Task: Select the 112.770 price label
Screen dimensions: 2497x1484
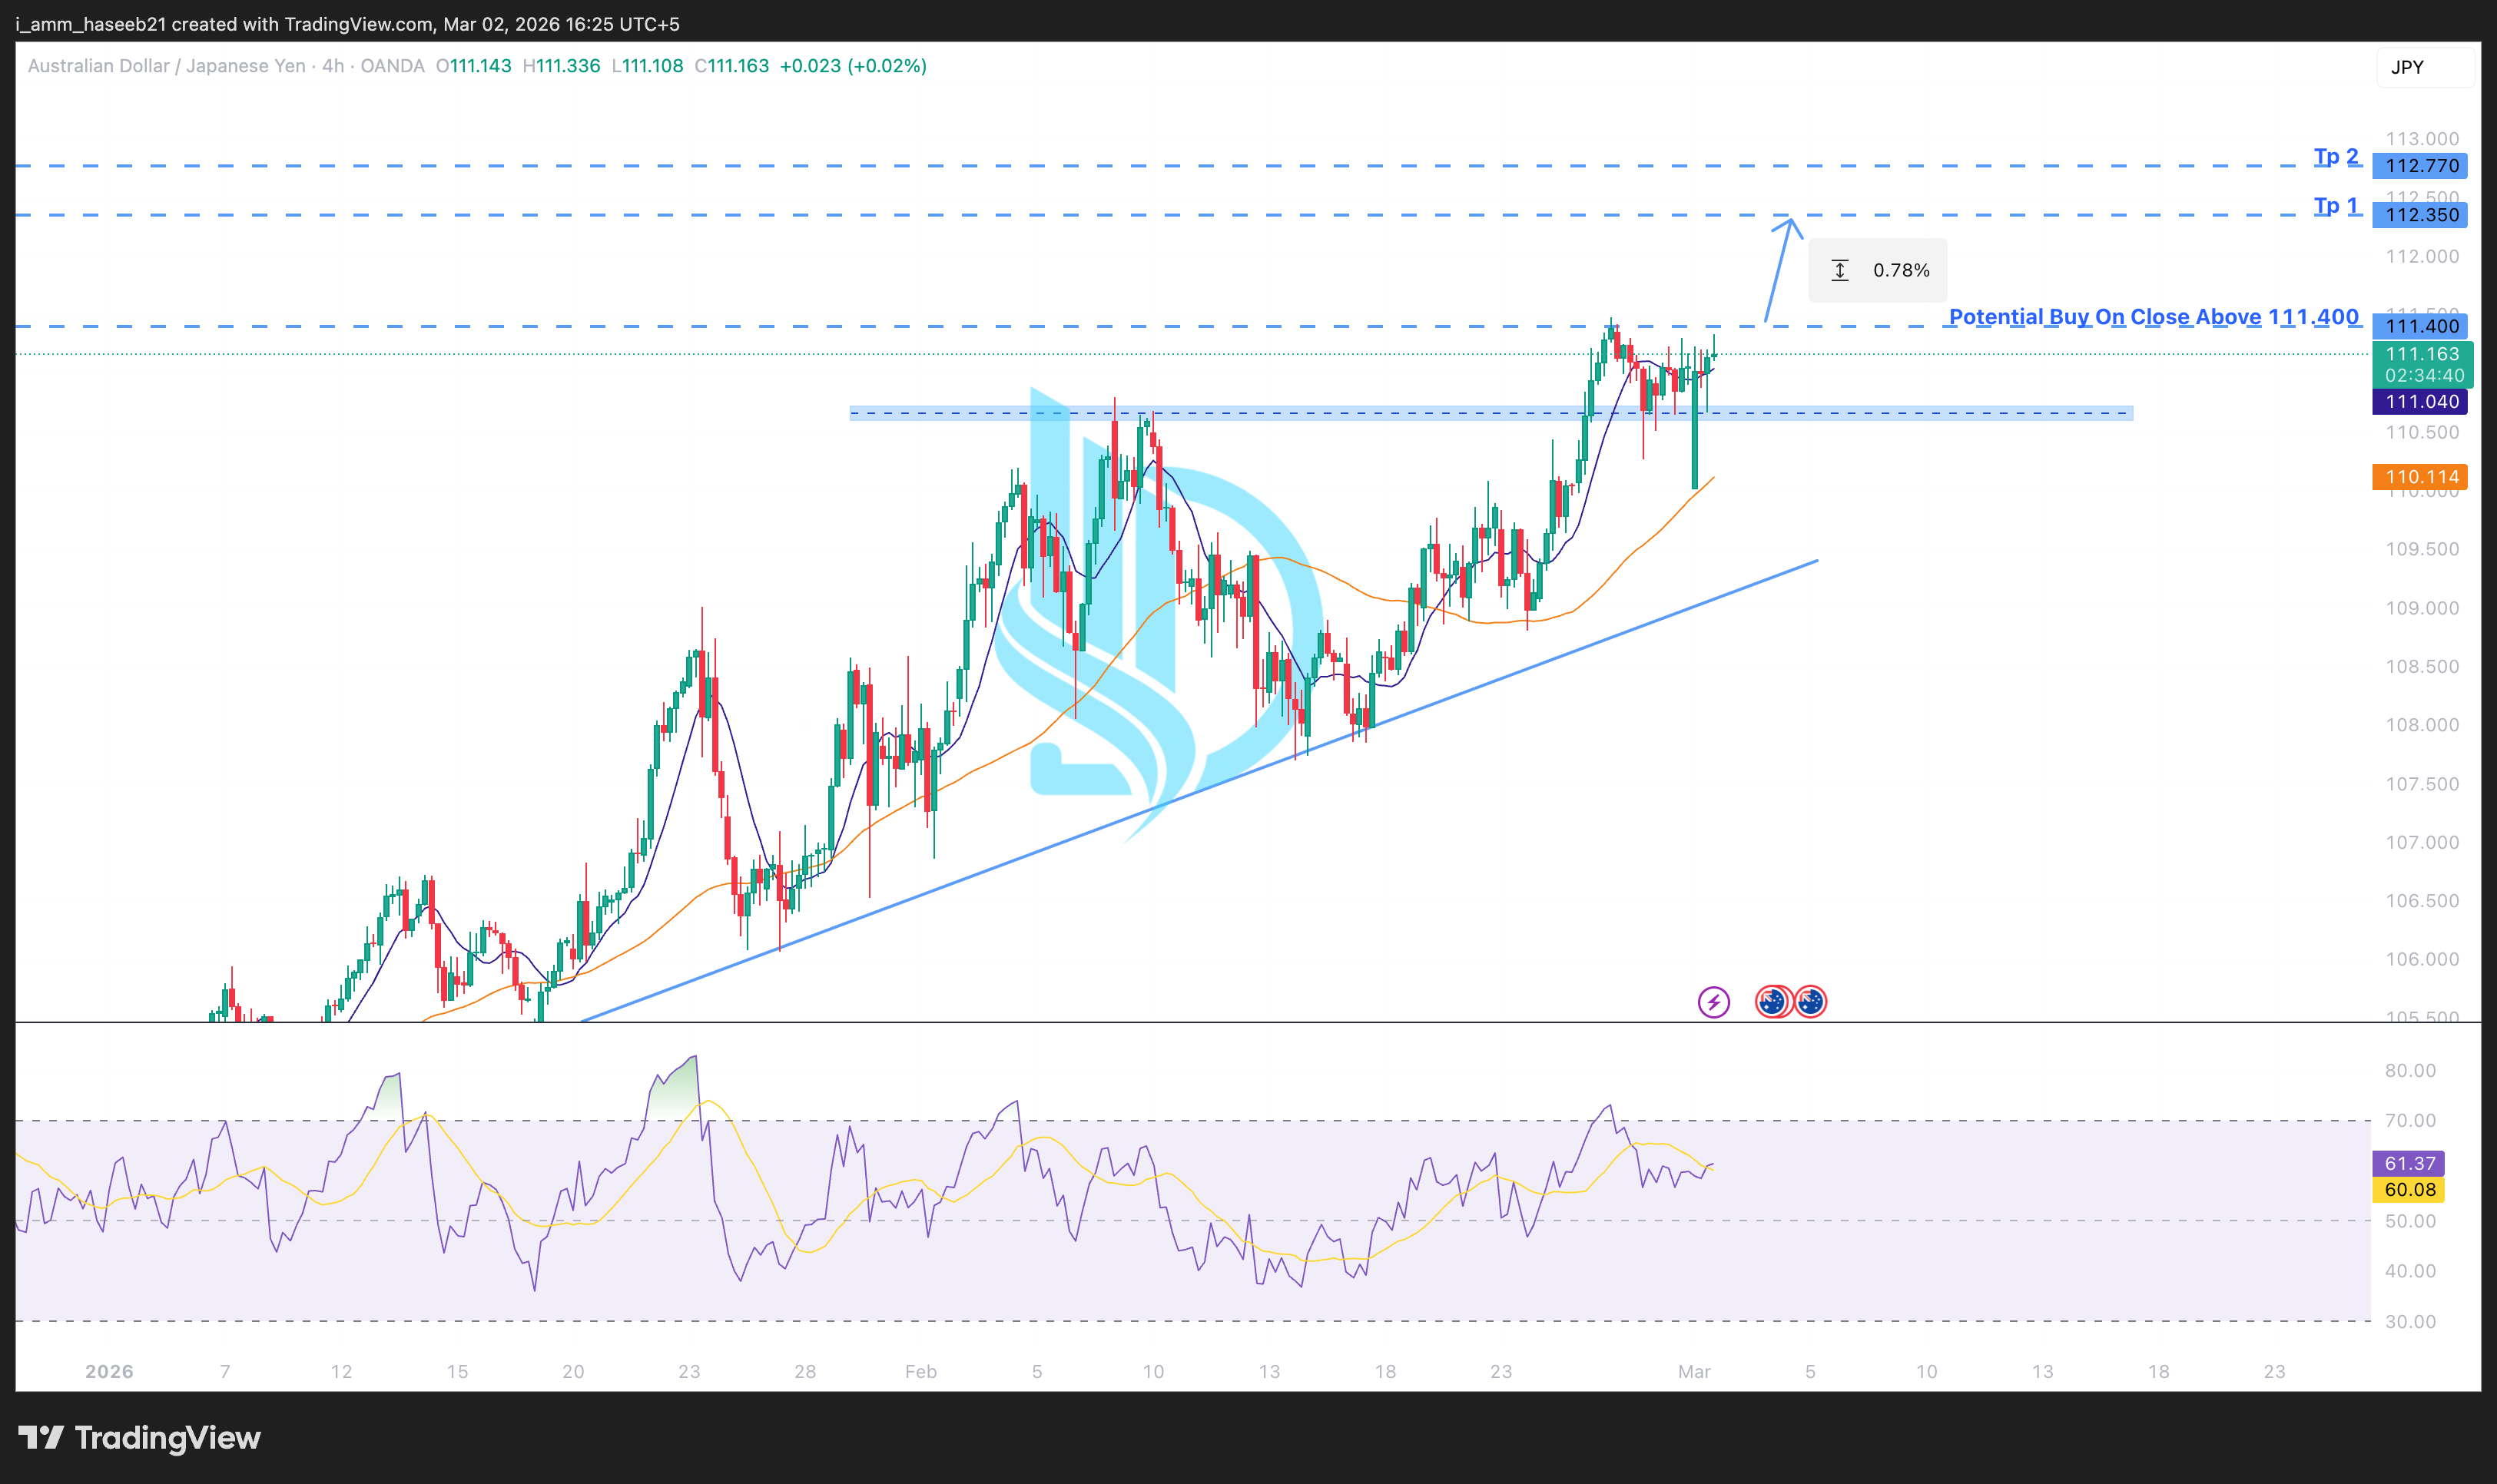Action: coord(2419,166)
